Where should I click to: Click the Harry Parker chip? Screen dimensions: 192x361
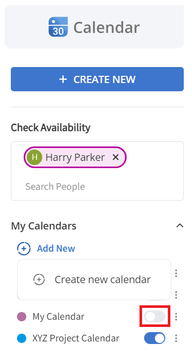75,157
